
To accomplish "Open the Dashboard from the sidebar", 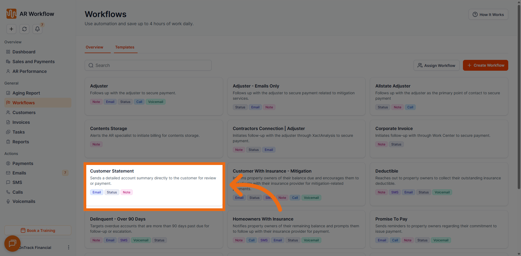I will (24, 52).
